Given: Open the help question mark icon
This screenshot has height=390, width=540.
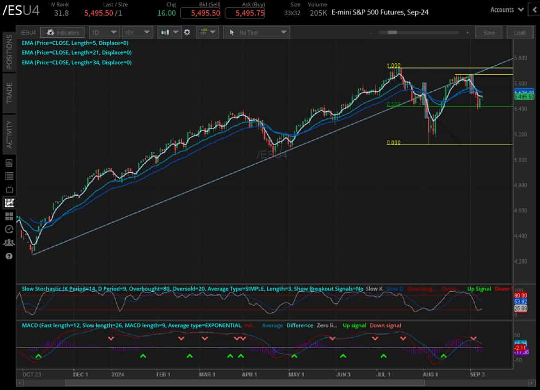Looking at the screenshot, I should click(9, 257).
